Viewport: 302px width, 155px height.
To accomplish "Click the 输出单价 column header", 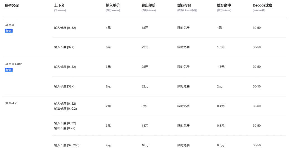I will [x=148, y=5].
